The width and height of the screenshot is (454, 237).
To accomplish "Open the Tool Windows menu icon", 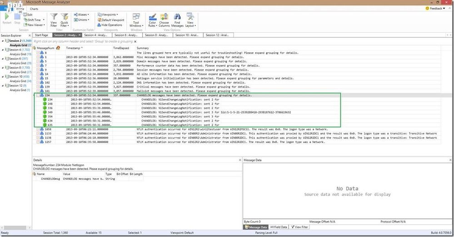I will click(136, 16).
